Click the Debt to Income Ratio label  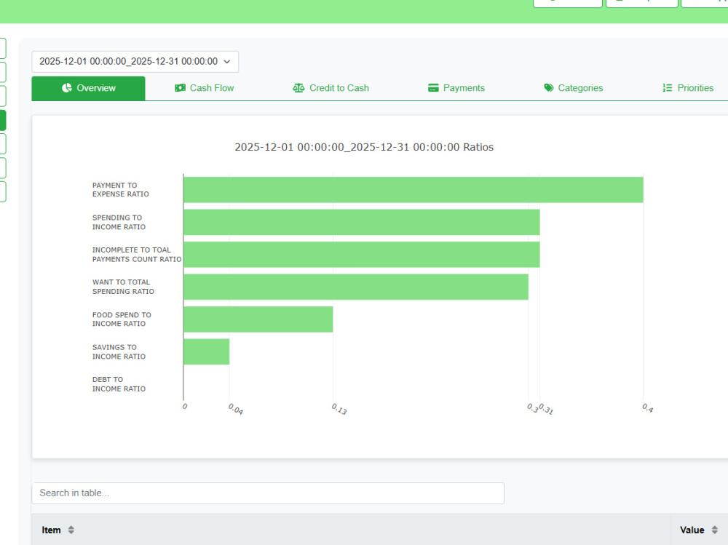pos(119,384)
